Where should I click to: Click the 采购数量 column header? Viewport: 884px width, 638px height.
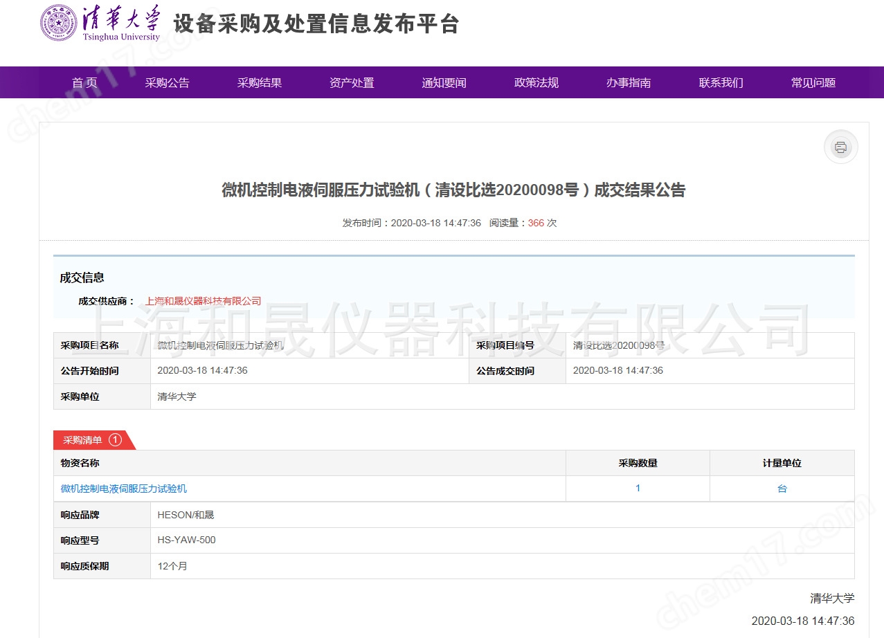[638, 463]
